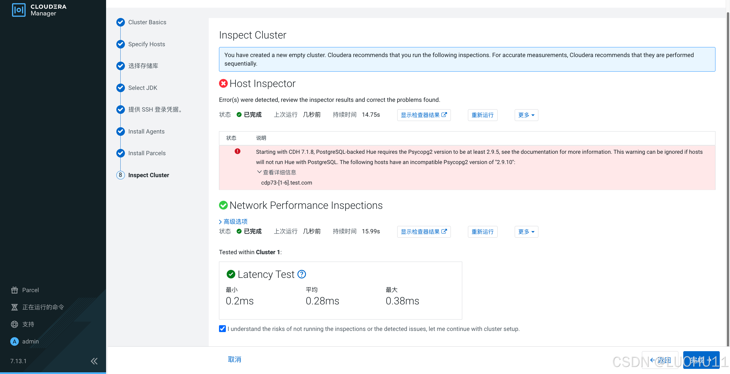Open the support lifebuoy icon
The image size is (730, 374).
15,324
